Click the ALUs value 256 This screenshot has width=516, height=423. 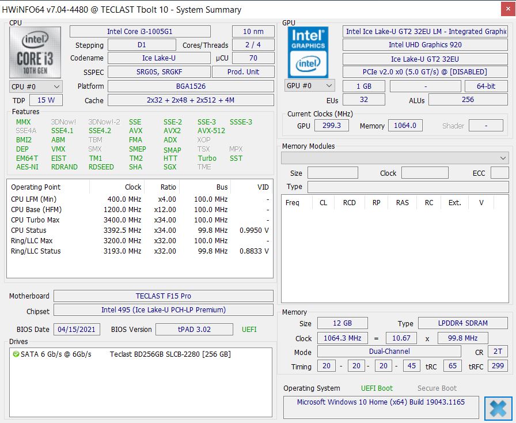coord(468,100)
